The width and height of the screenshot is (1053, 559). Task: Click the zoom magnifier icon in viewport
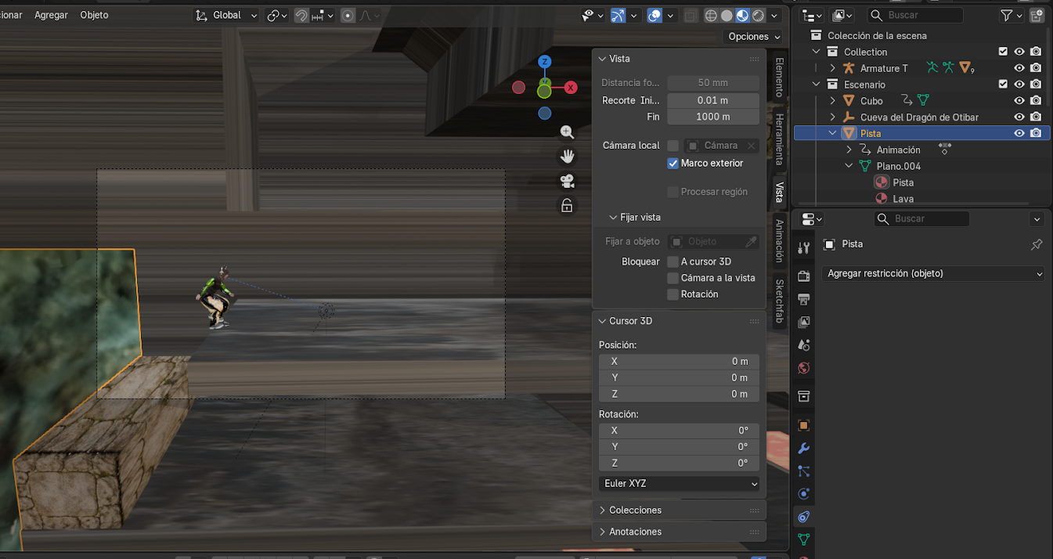(x=568, y=132)
